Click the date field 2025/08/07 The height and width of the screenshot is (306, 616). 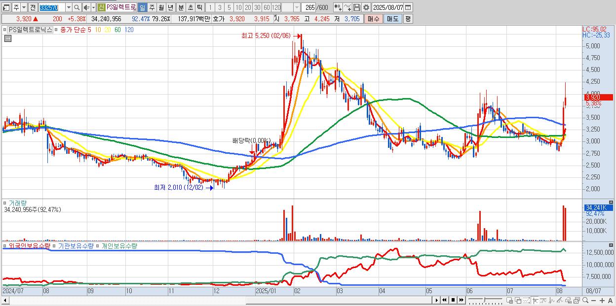(x=388, y=7)
